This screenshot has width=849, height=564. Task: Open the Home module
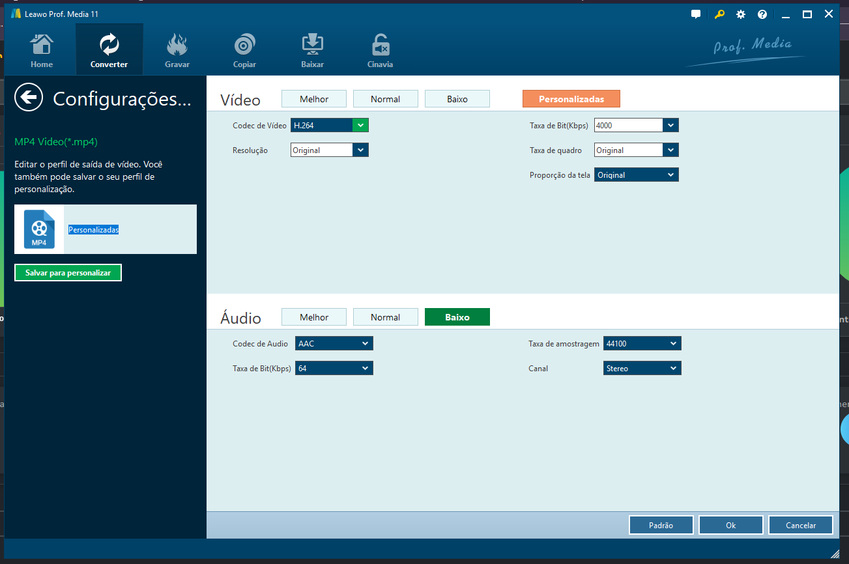(x=42, y=51)
